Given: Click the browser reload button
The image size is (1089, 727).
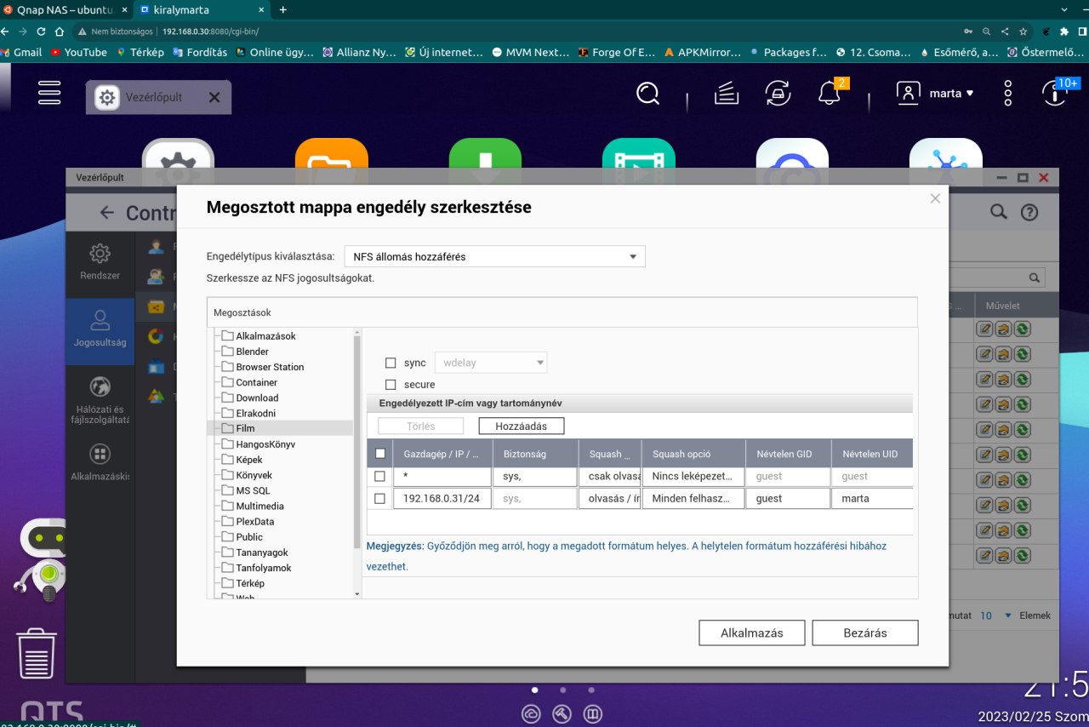Looking at the screenshot, I should [41, 31].
